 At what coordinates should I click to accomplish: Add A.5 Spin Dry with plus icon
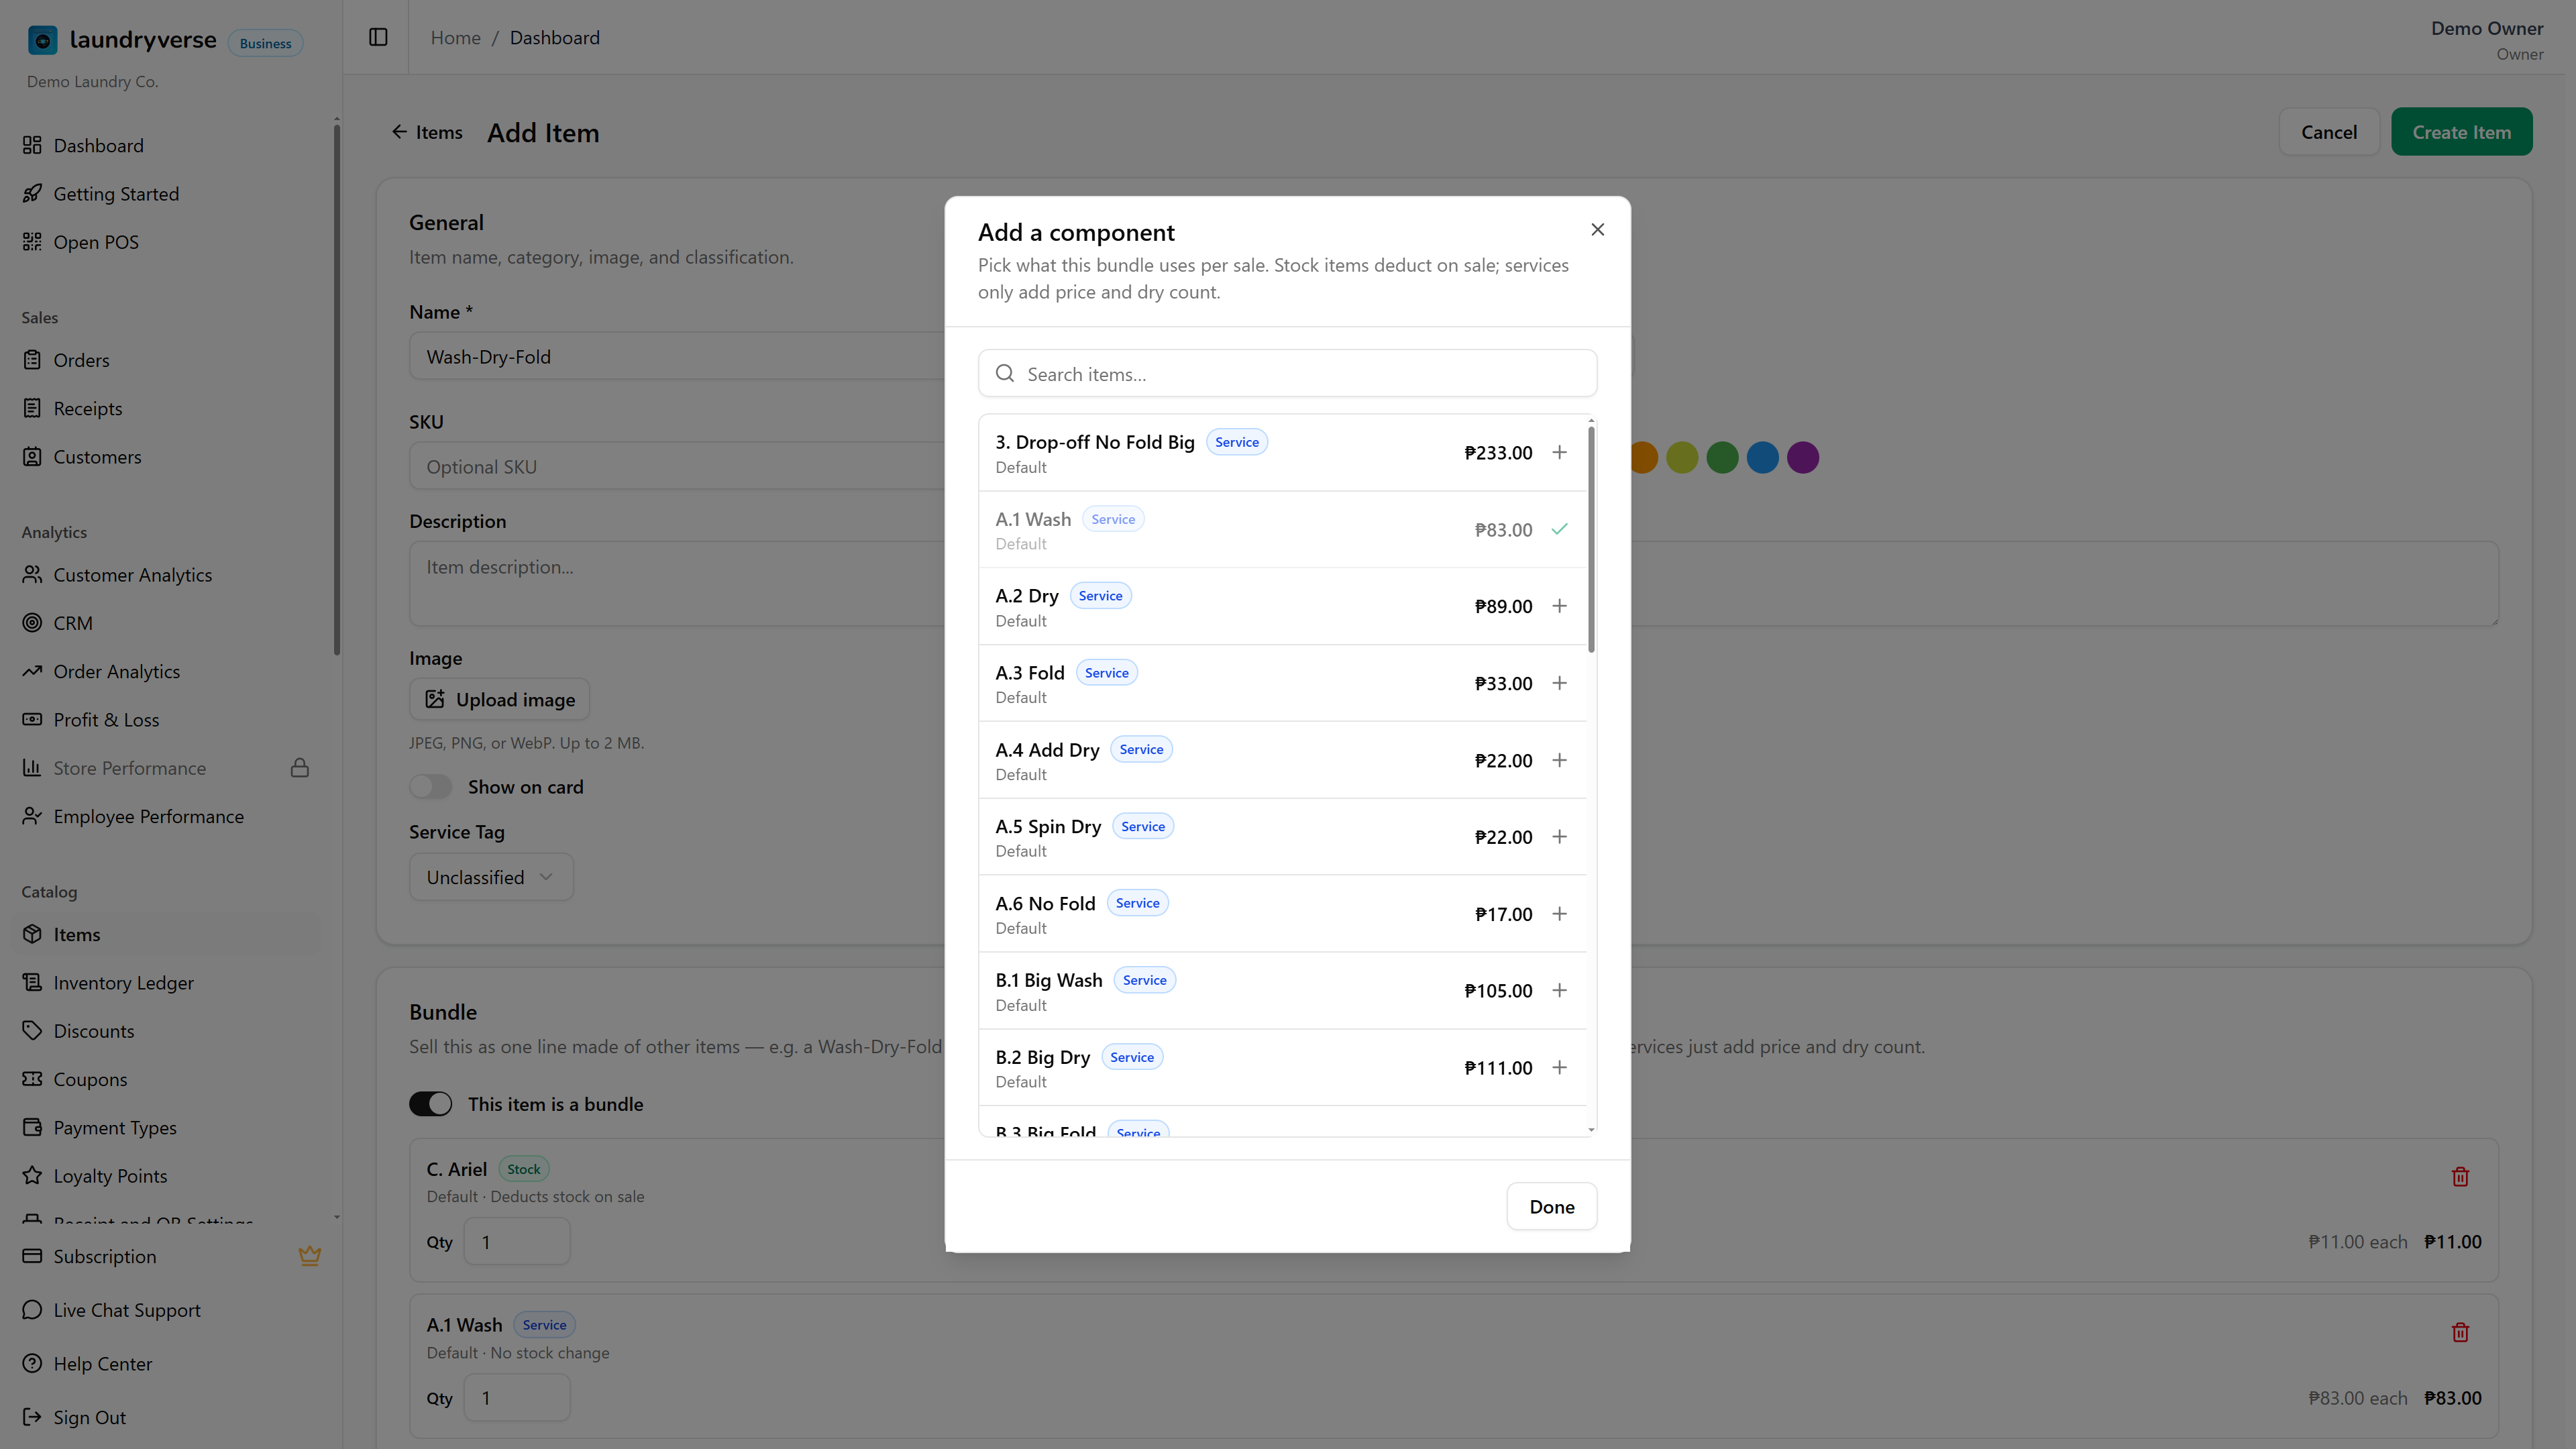tap(1559, 837)
